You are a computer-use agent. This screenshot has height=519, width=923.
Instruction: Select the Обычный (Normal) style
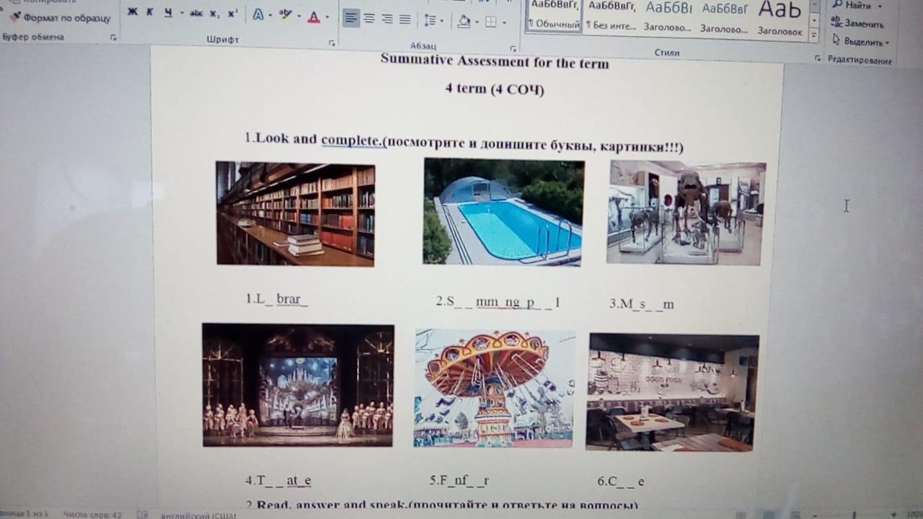point(555,16)
